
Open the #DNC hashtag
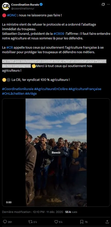[12, 15]
